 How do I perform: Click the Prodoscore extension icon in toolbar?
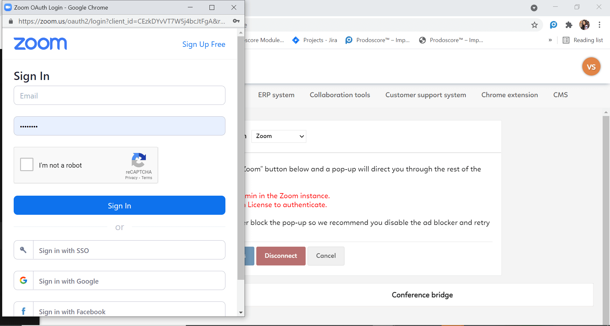[553, 25]
